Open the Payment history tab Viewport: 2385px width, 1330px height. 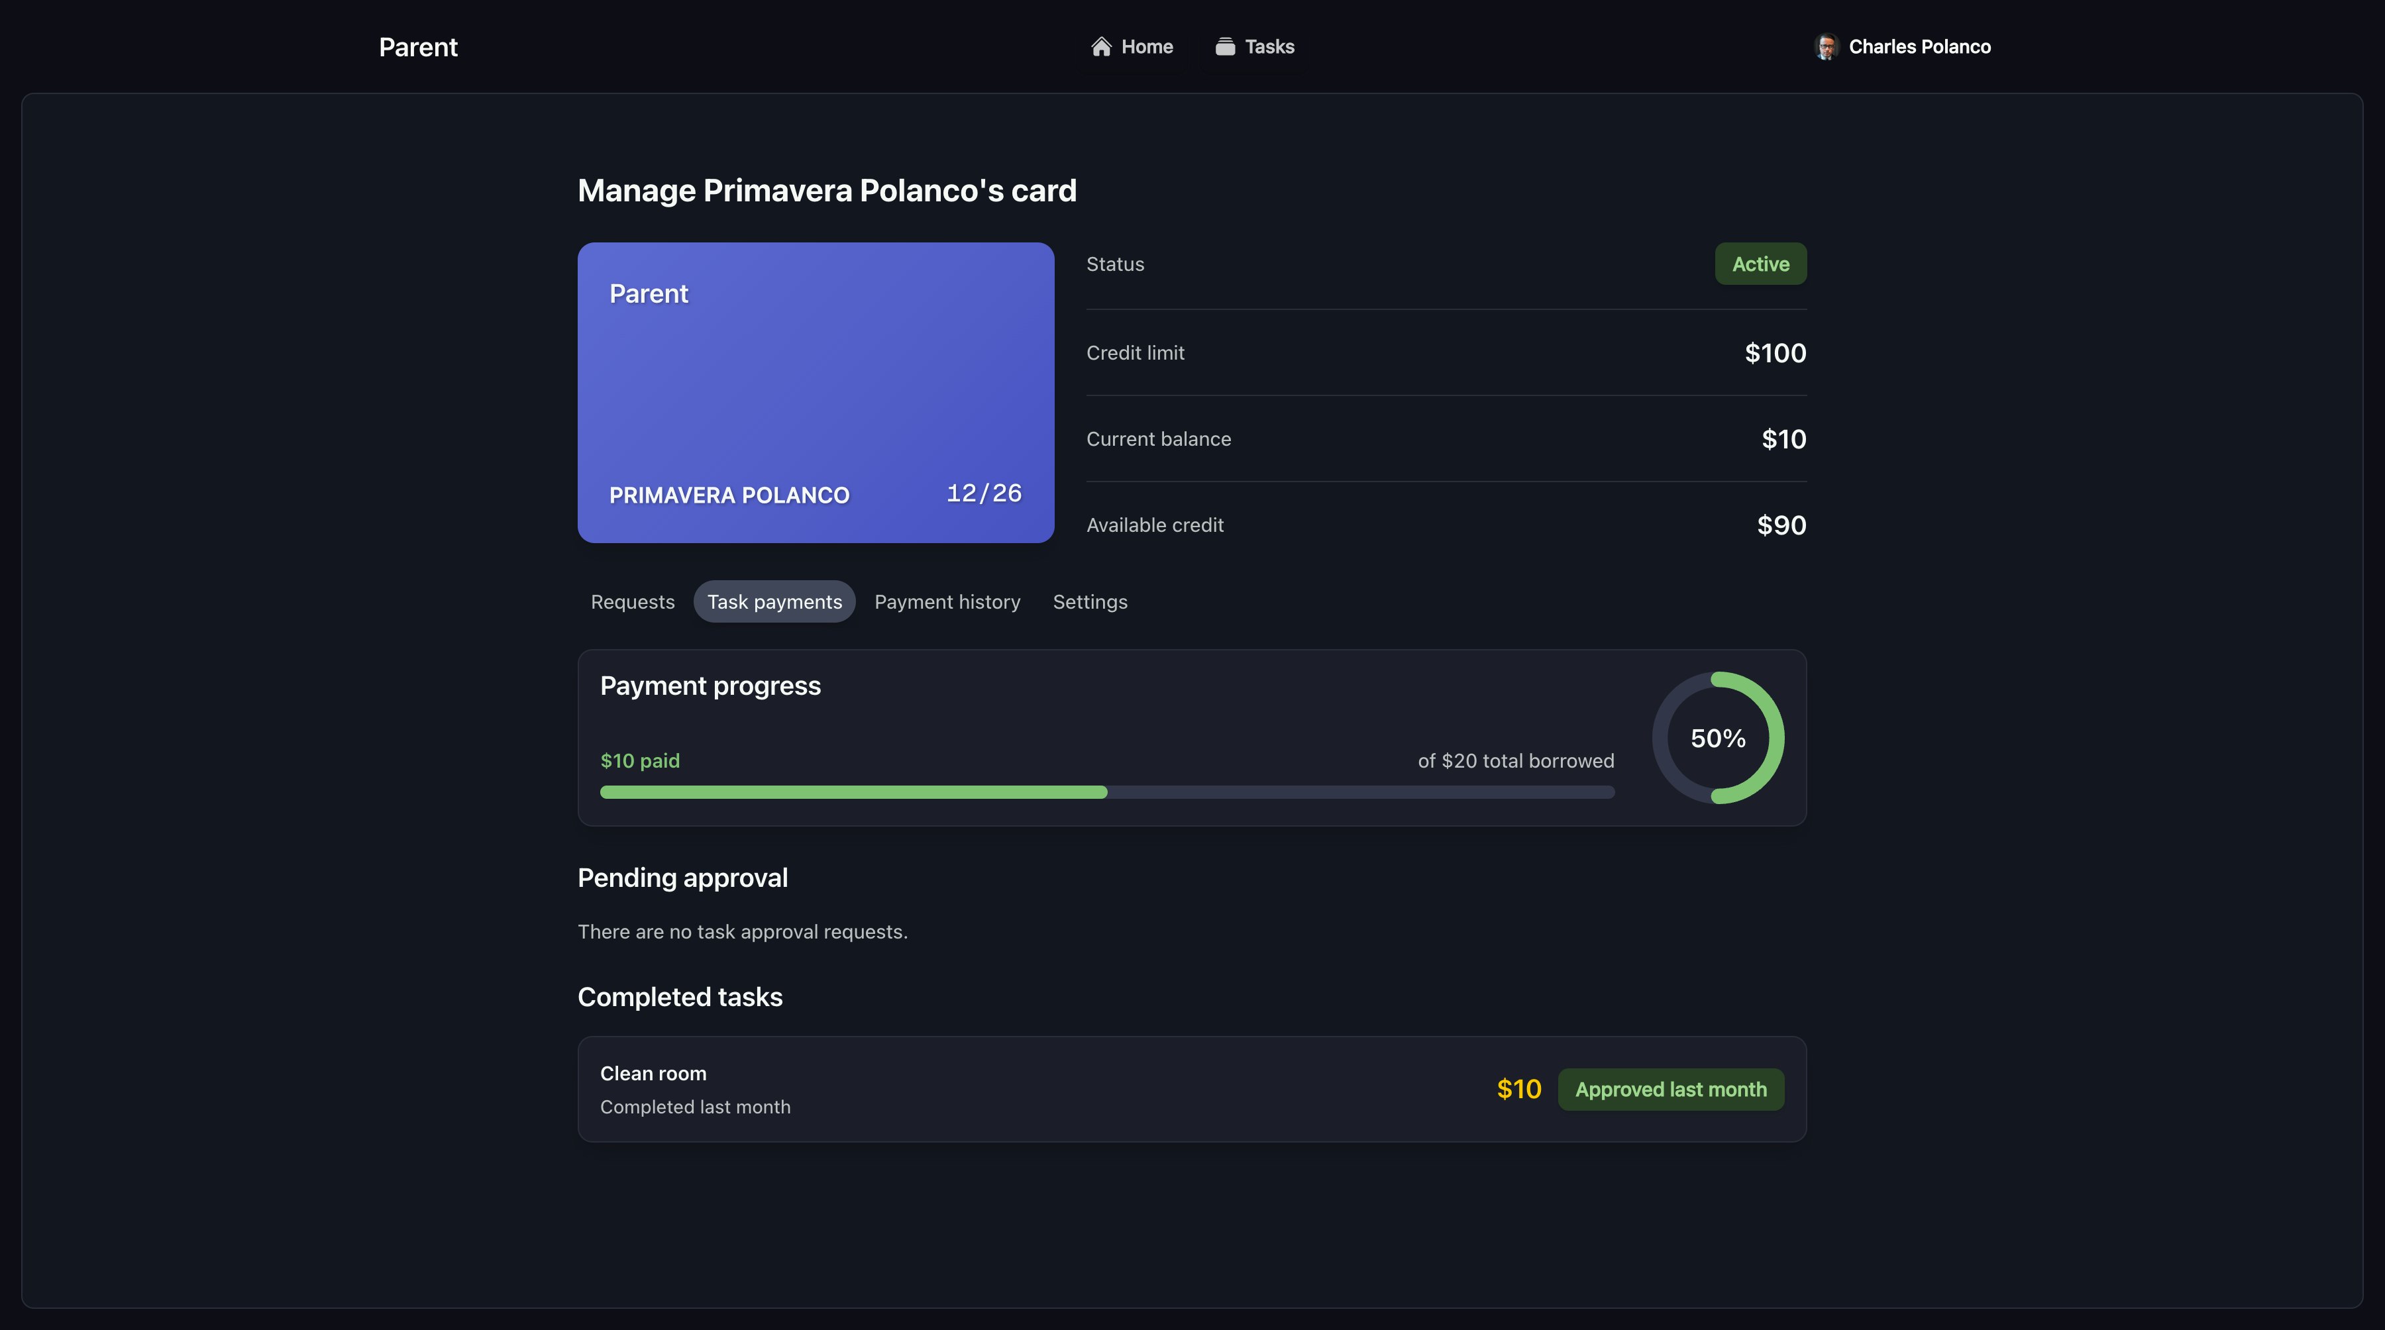(947, 601)
